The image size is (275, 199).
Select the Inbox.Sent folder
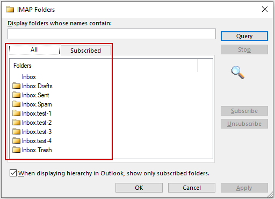tap(31, 95)
